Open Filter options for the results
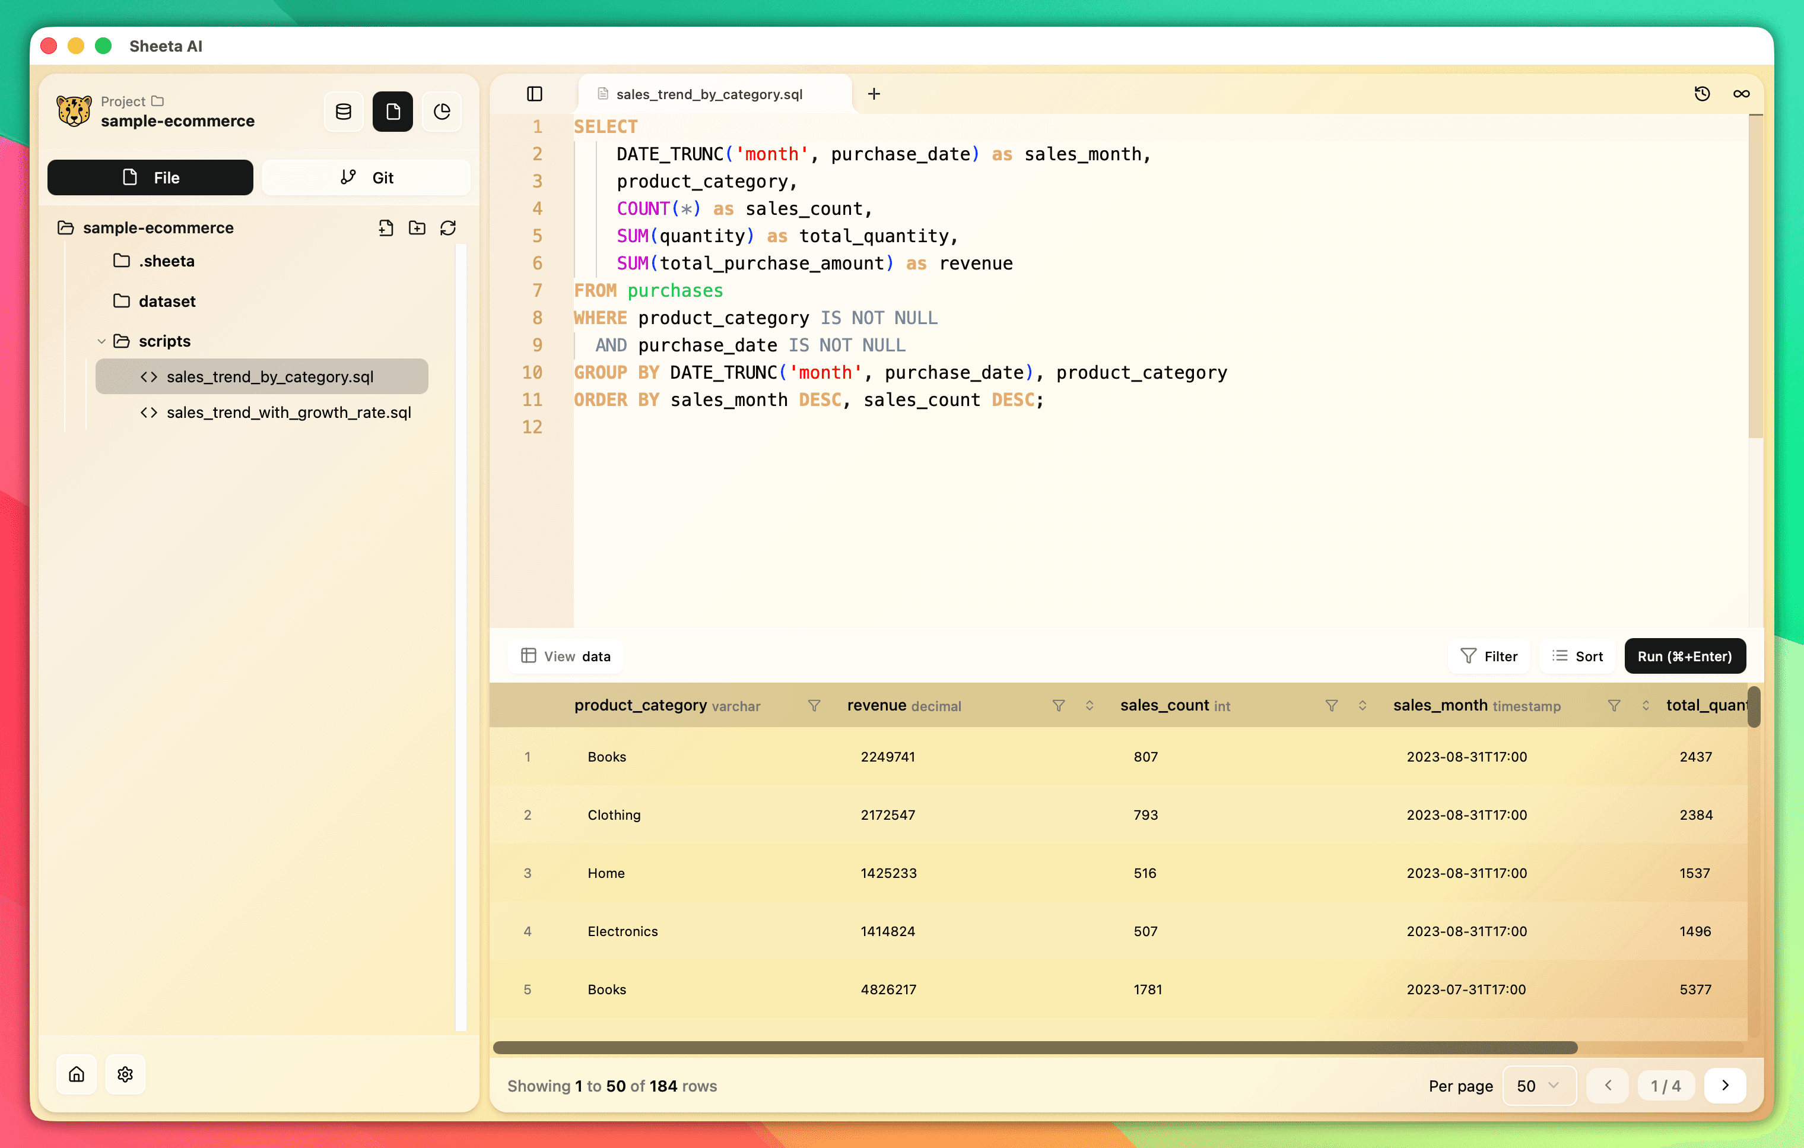Image resolution: width=1804 pixels, height=1148 pixels. pos(1490,656)
